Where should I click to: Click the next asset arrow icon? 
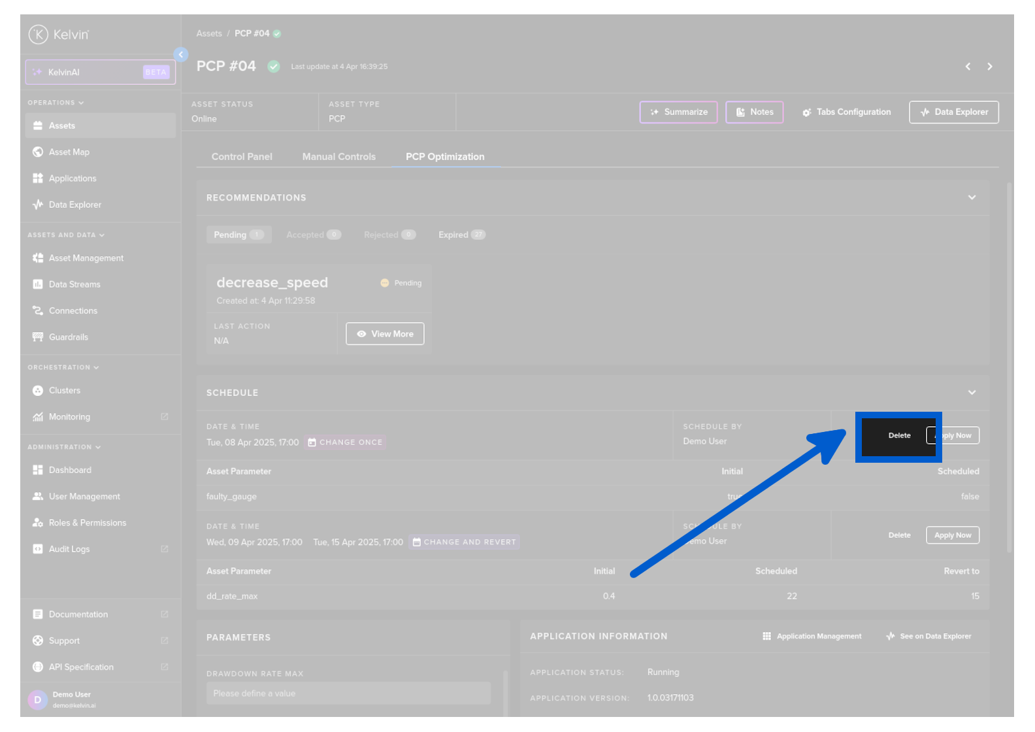tap(989, 67)
